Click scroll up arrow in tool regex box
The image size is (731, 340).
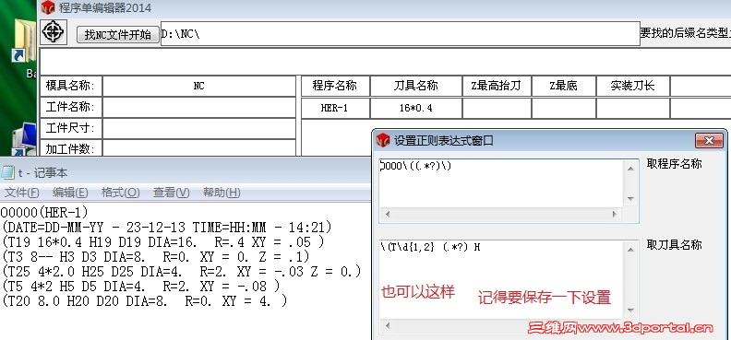pyautogui.click(x=631, y=251)
